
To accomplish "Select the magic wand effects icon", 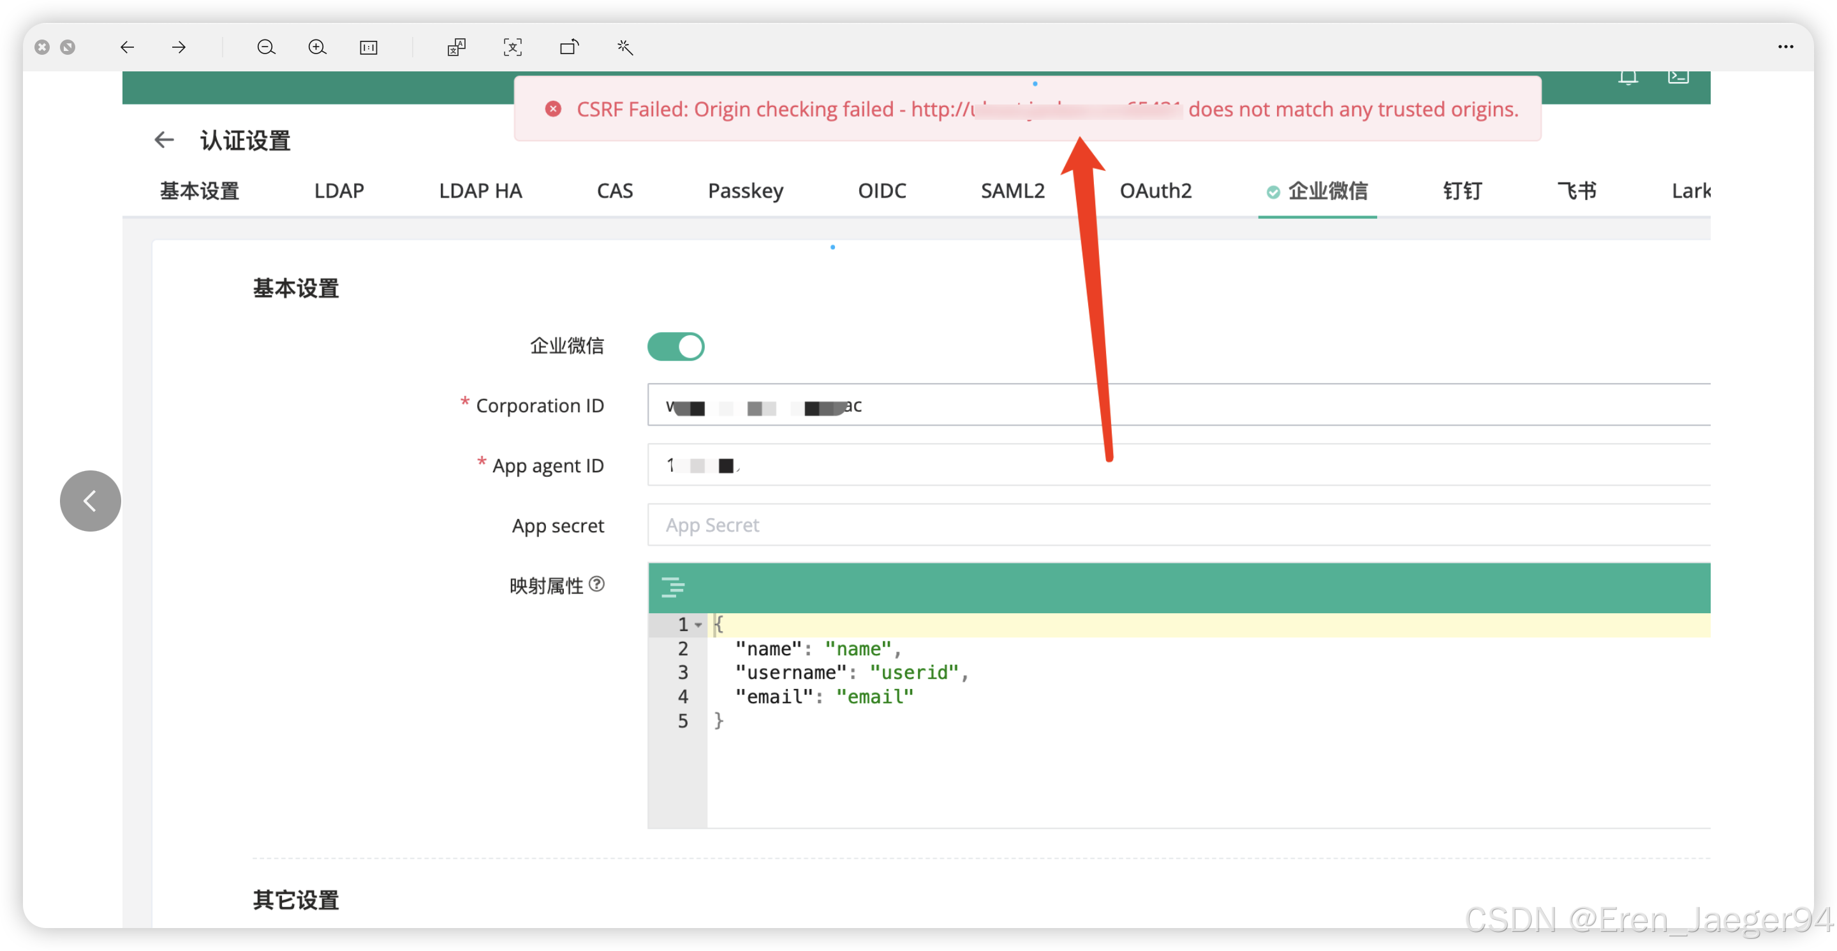I will [x=624, y=47].
